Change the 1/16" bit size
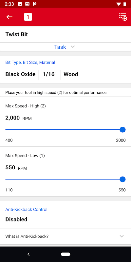Screen dimensions: 131x262 click(x=49, y=74)
